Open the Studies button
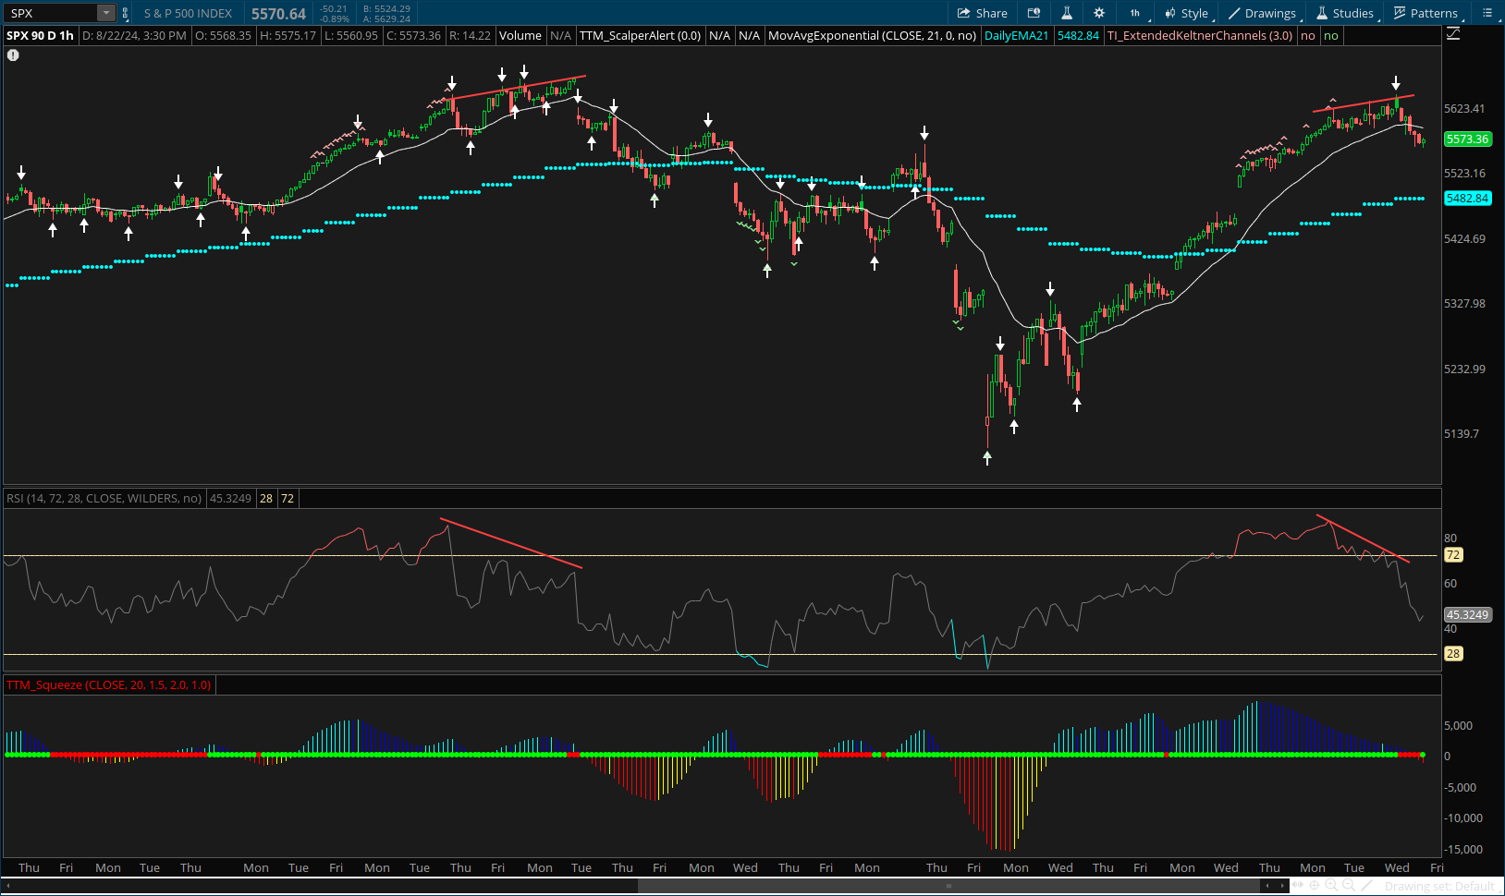Viewport: 1505px width, 896px height. (x=1345, y=13)
